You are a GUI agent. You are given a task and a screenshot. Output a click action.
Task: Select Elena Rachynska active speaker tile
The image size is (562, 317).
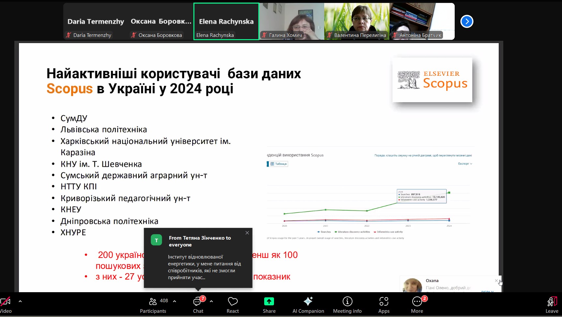tap(226, 22)
